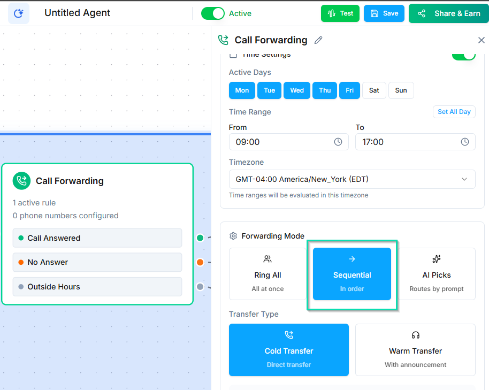
Task: Click the pencil icon to rename Call Forwarding
Action: [x=318, y=40]
